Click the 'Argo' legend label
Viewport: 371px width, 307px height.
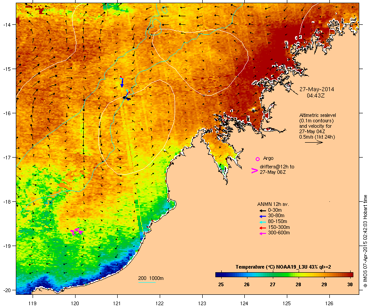(268, 158)
